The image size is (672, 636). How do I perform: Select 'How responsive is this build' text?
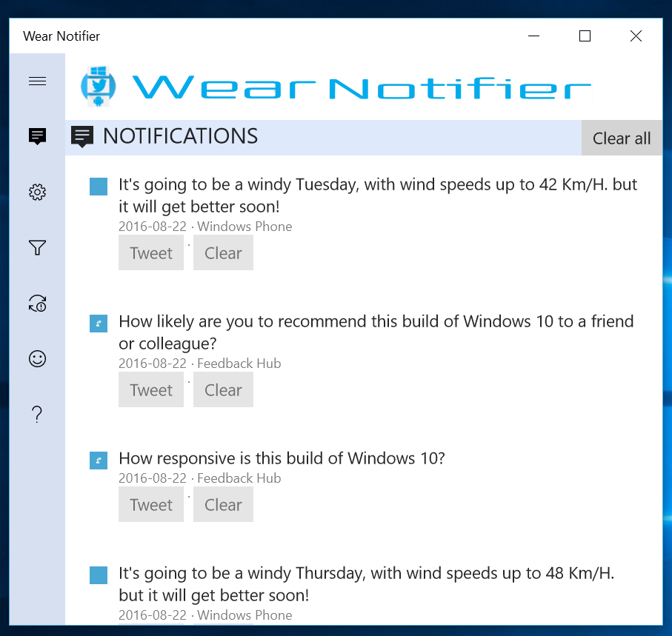(x=282, y=458)
